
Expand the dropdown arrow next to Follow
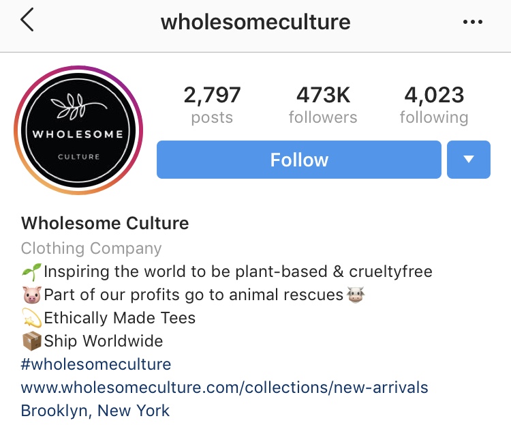468,160
